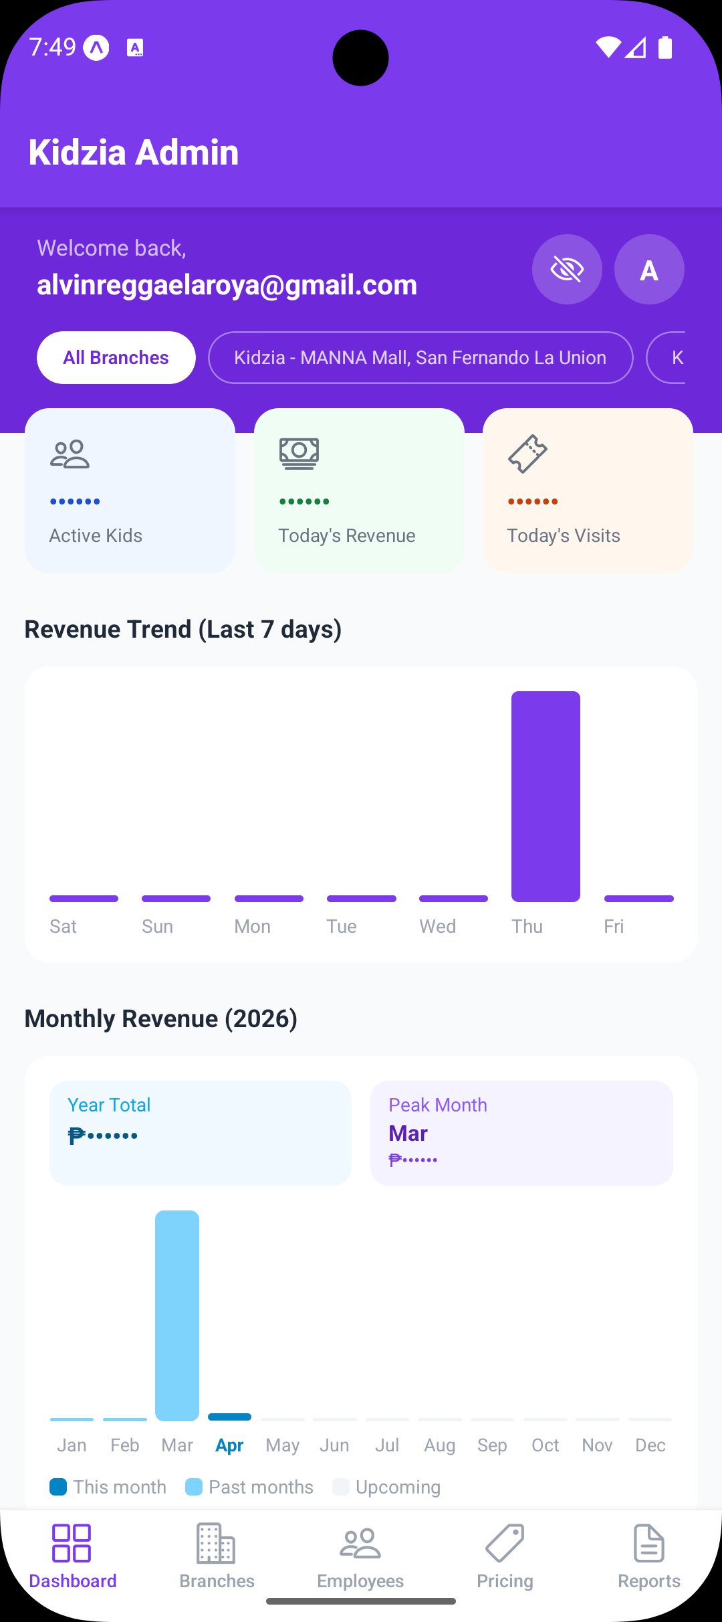Click the Past months legend swatch
This screenshot has height=1622, width=722.
point(194,1487)
